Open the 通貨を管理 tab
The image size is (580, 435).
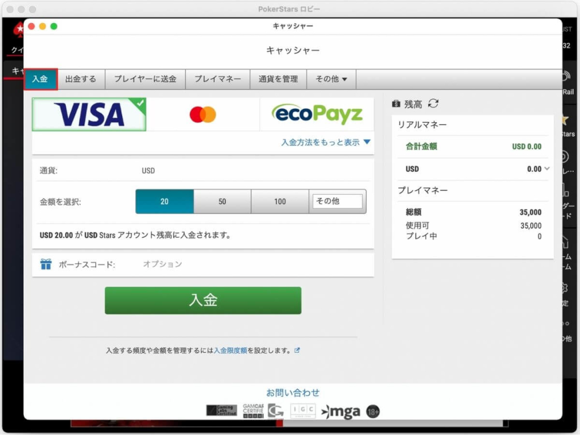tap(279, 79)
